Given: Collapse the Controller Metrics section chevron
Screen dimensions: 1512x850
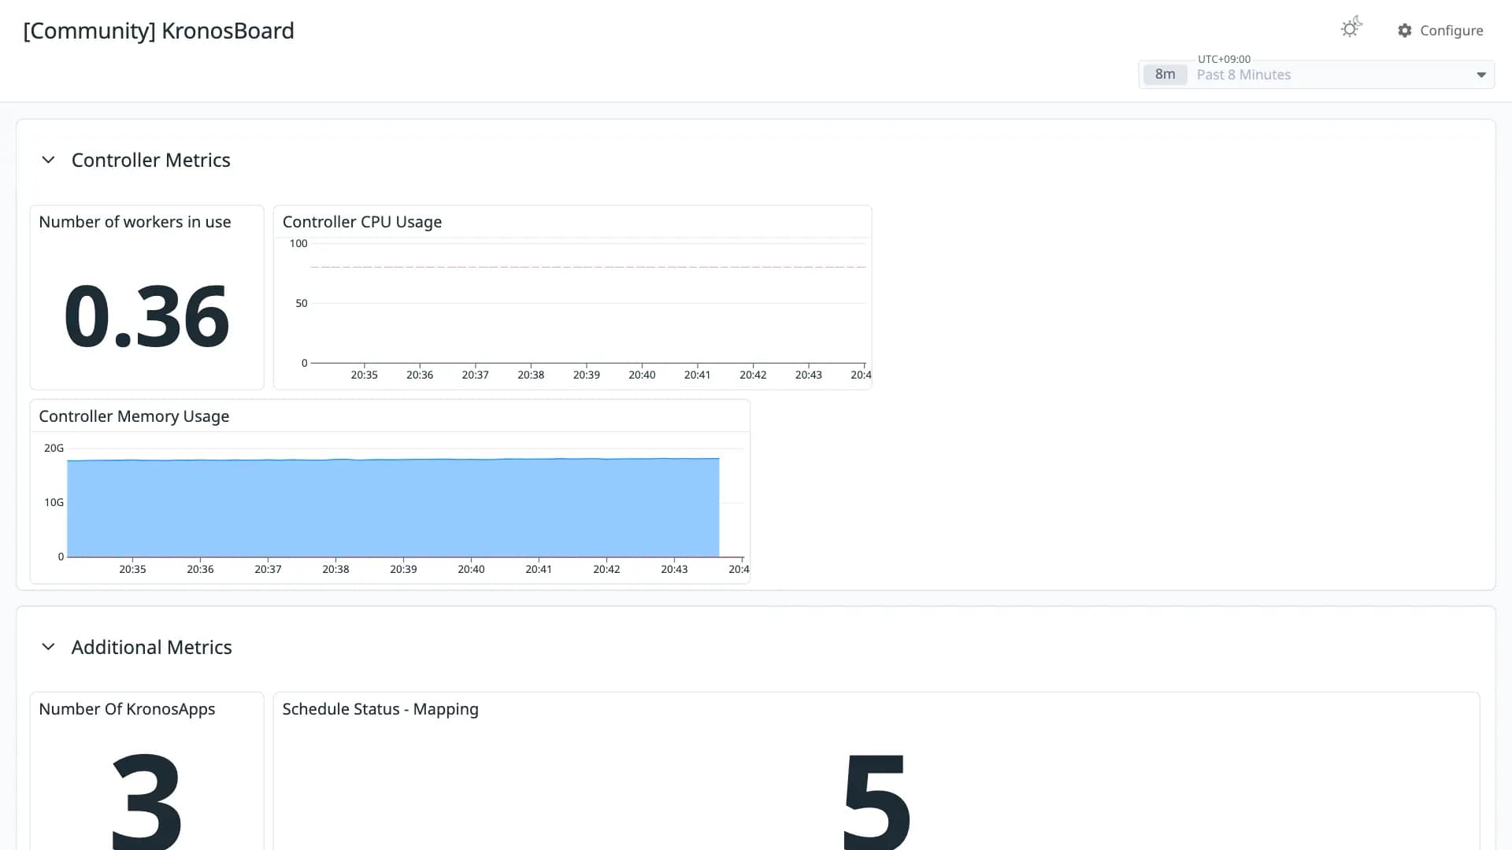Looking at the screenshot, I should [48, 160].
